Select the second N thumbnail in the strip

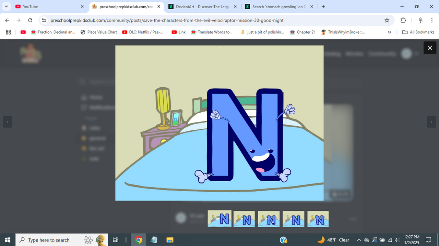(244, 219)
